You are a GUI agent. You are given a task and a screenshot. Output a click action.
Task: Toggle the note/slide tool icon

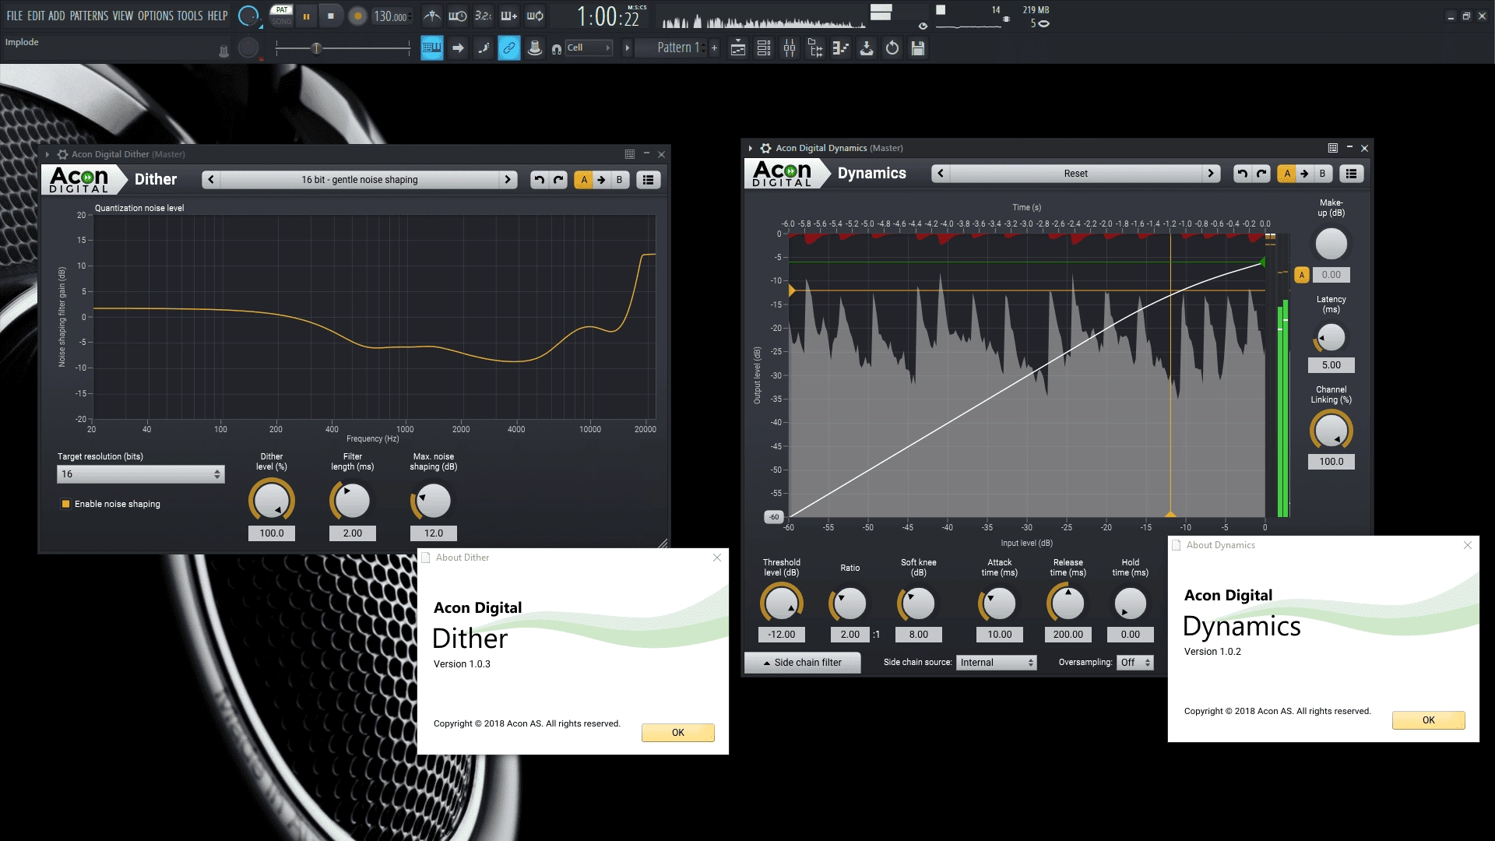pos(484,48)
